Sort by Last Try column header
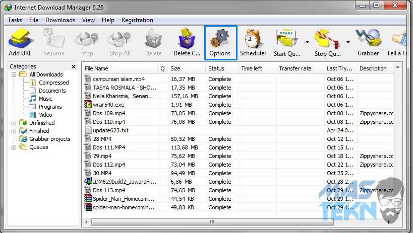The width and height of the screenshot is (413, 233). [340, 68]
